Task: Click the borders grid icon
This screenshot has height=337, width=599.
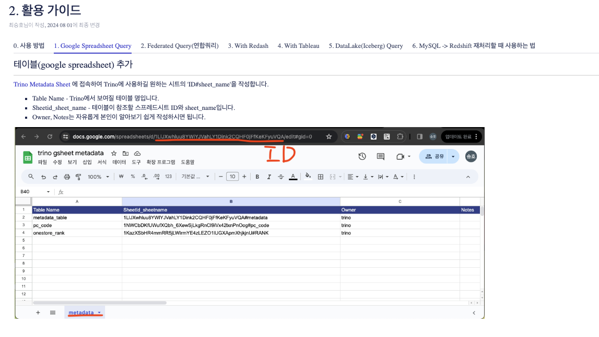Action: pyautogui.click(x=321, y=177)
